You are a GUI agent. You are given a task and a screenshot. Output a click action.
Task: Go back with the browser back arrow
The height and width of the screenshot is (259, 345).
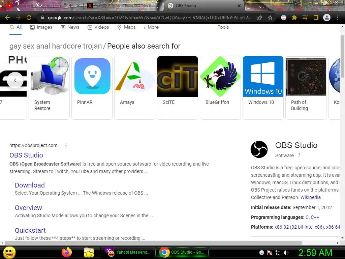pyautogui.click(x=7, y=18)
